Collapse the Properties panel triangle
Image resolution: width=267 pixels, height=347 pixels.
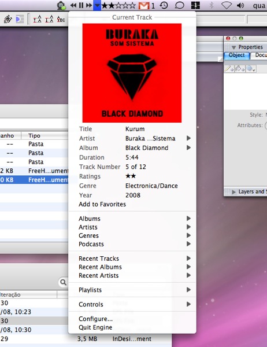[x=233, y=47]
